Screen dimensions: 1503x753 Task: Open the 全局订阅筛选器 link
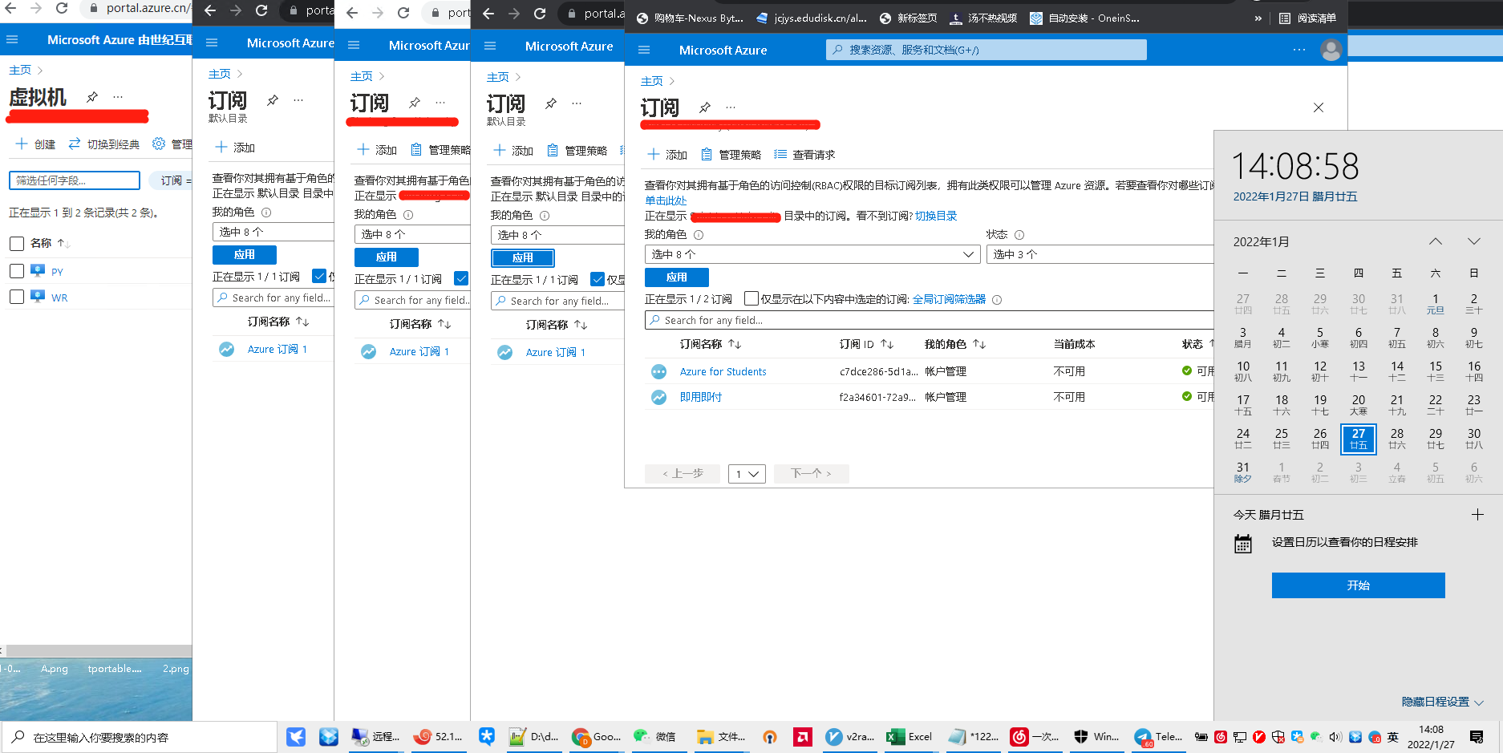click(949, 299)
